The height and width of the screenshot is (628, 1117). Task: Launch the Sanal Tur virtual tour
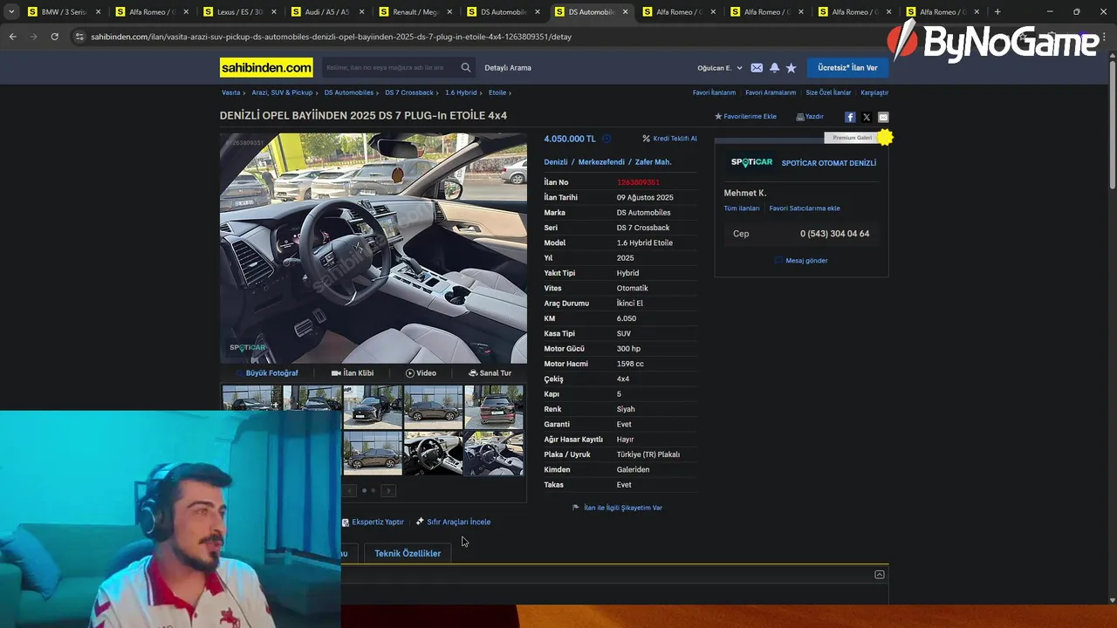click(490, 373)
